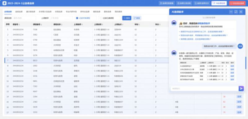Click the blue search button with the magnifier icon
The height and width of the screenshot is (119, 248).
point(127,18)
